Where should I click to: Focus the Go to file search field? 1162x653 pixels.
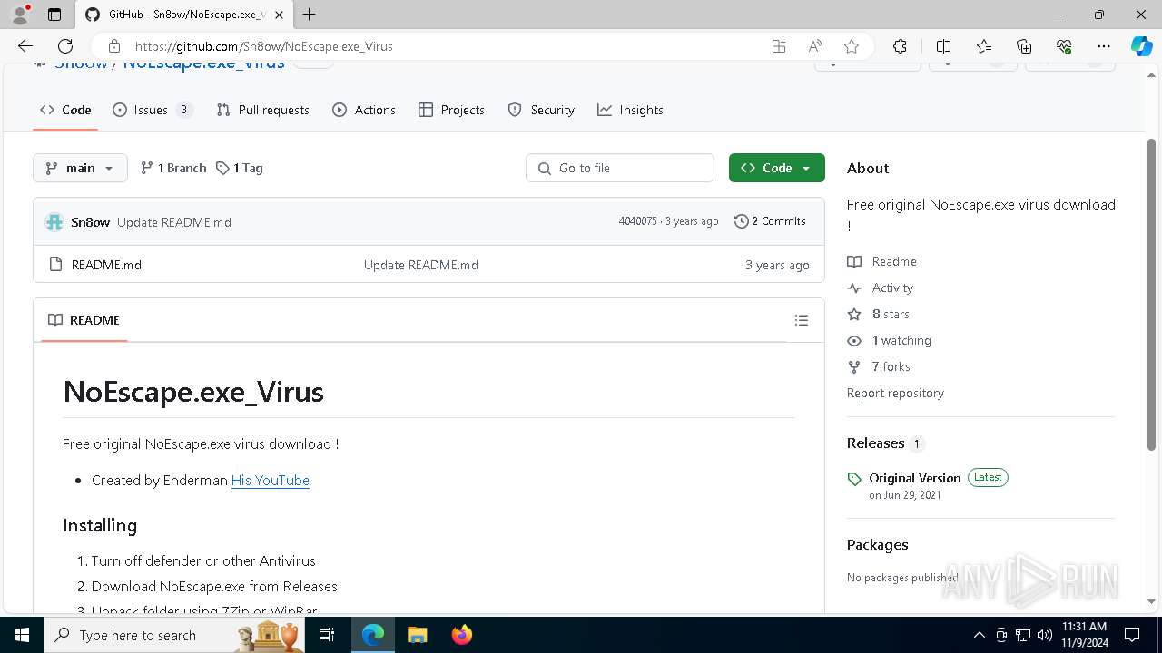coord(620,168)
